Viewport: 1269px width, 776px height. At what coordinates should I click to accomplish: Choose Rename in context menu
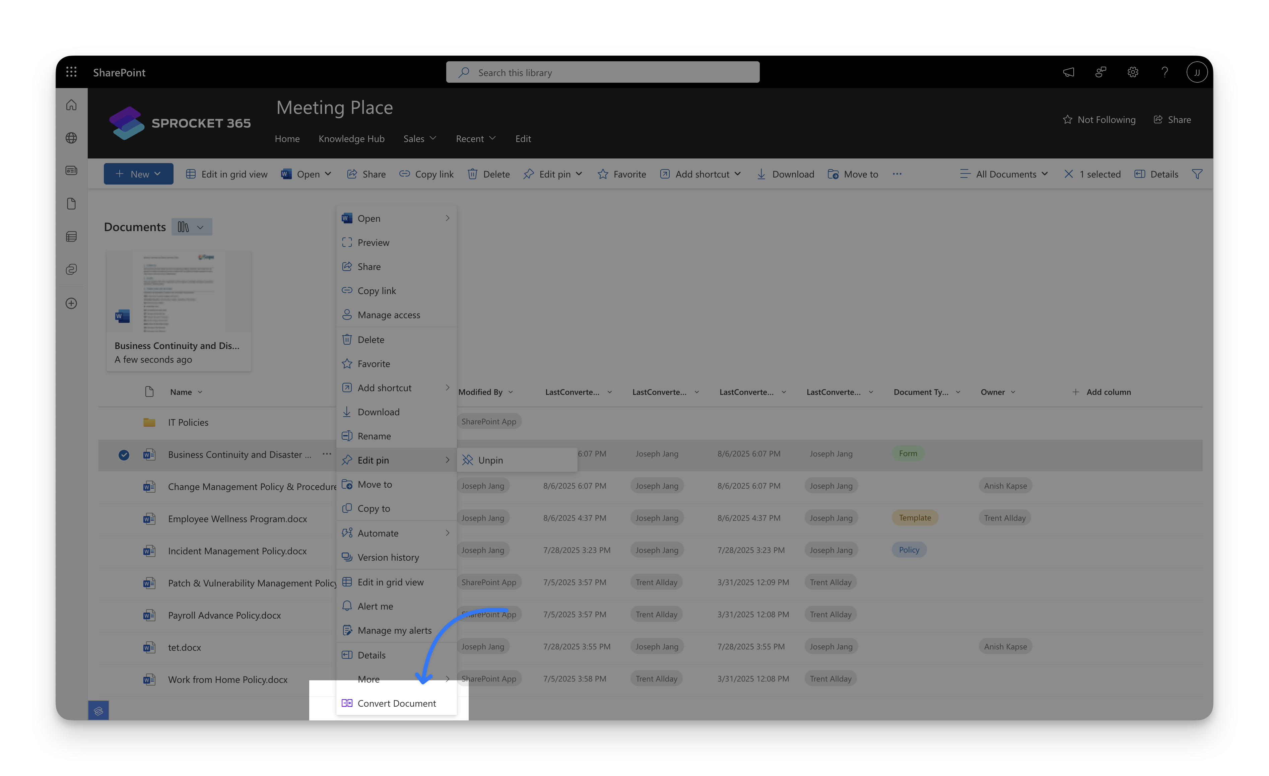coord(397,436)
